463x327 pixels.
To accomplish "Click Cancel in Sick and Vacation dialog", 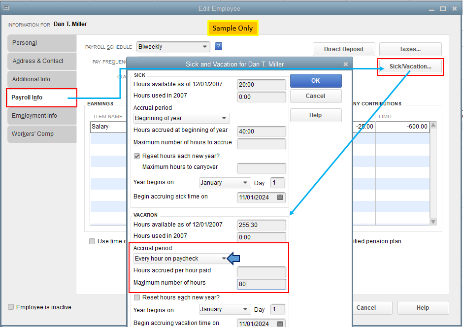I will 316,96.
